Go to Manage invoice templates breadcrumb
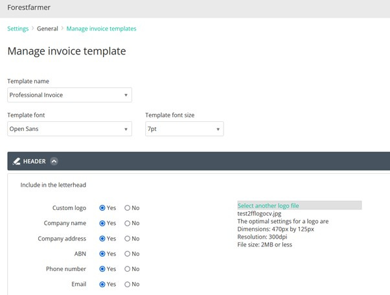This screenshot has height=295, width=390. [x=101, y=29]
